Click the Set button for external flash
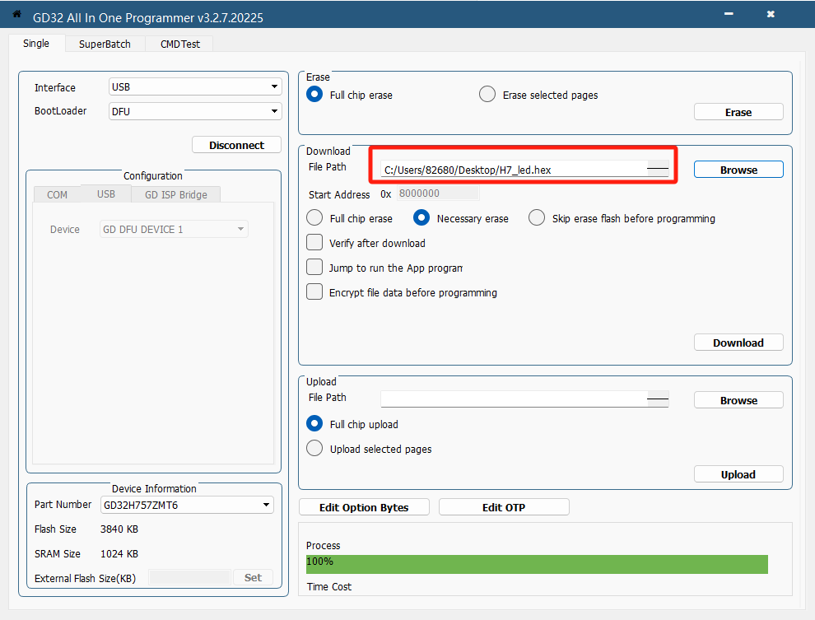The width and height of the screenshot is (815, 620). coord(253,577)
